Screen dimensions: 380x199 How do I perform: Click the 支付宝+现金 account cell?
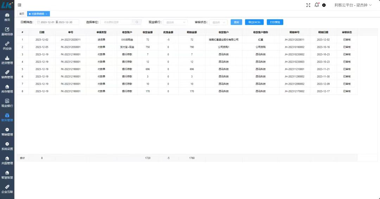pos(127,47)
